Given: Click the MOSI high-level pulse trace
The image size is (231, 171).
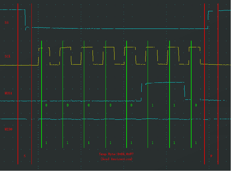Looking at the screenshot, I should (164, 83).
